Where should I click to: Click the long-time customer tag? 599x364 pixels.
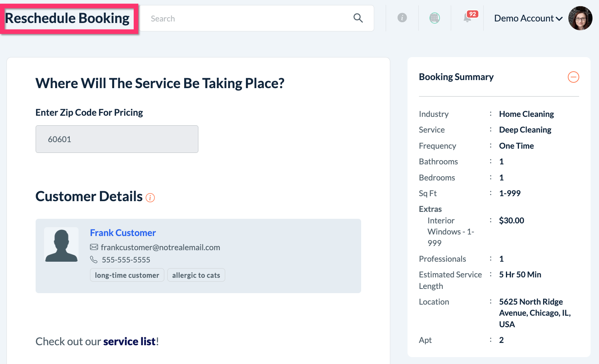pyautogui.click(x=127, y=275)
